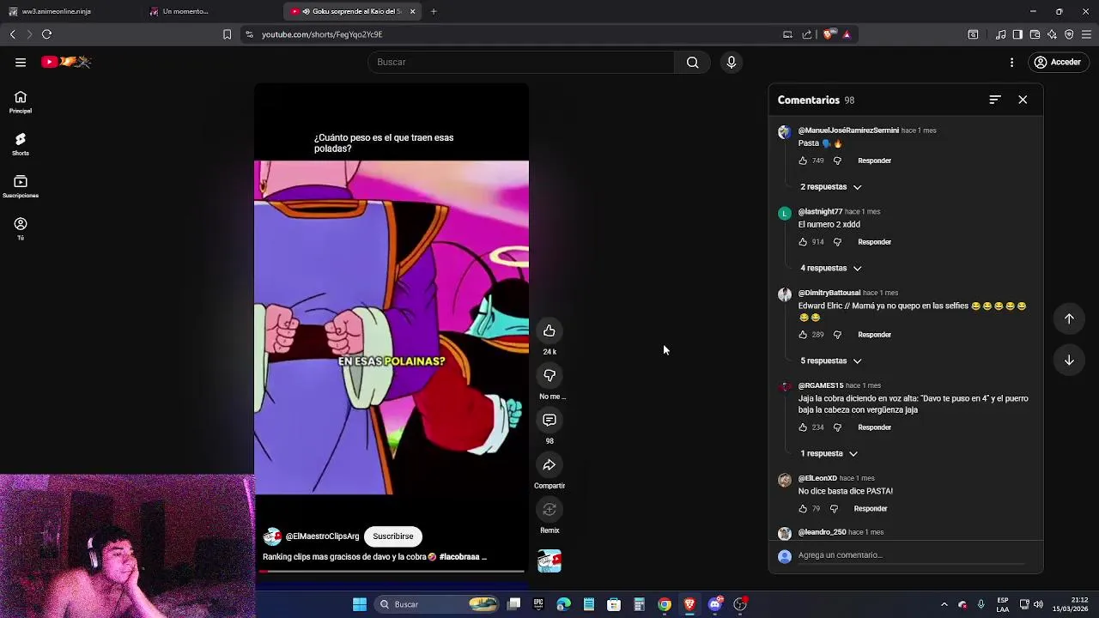Image resolution: width=1099 pixels, height=618 pixels.
Task: Expand 4 respuestas under @lastnight77 comment
Action: click(831, 269)
